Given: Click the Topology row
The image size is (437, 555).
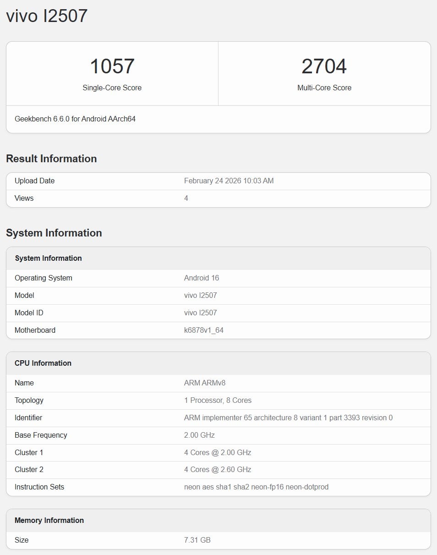Looking at the screenshot, I should 218,400.
